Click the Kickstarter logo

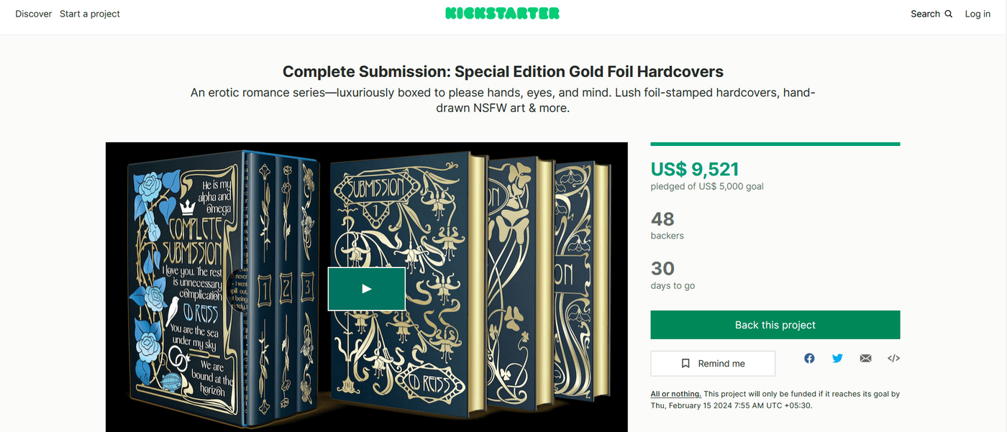coord(502,14)
